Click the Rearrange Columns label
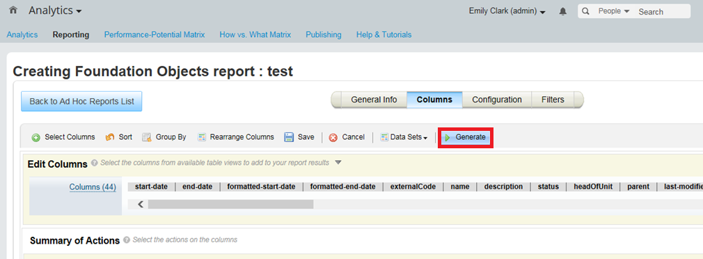Screen dimensions: 703x259 pos(242,137)
